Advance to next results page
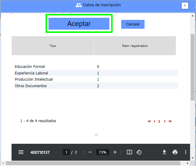The width and height of the screenshot is (196, 166). 165,121
